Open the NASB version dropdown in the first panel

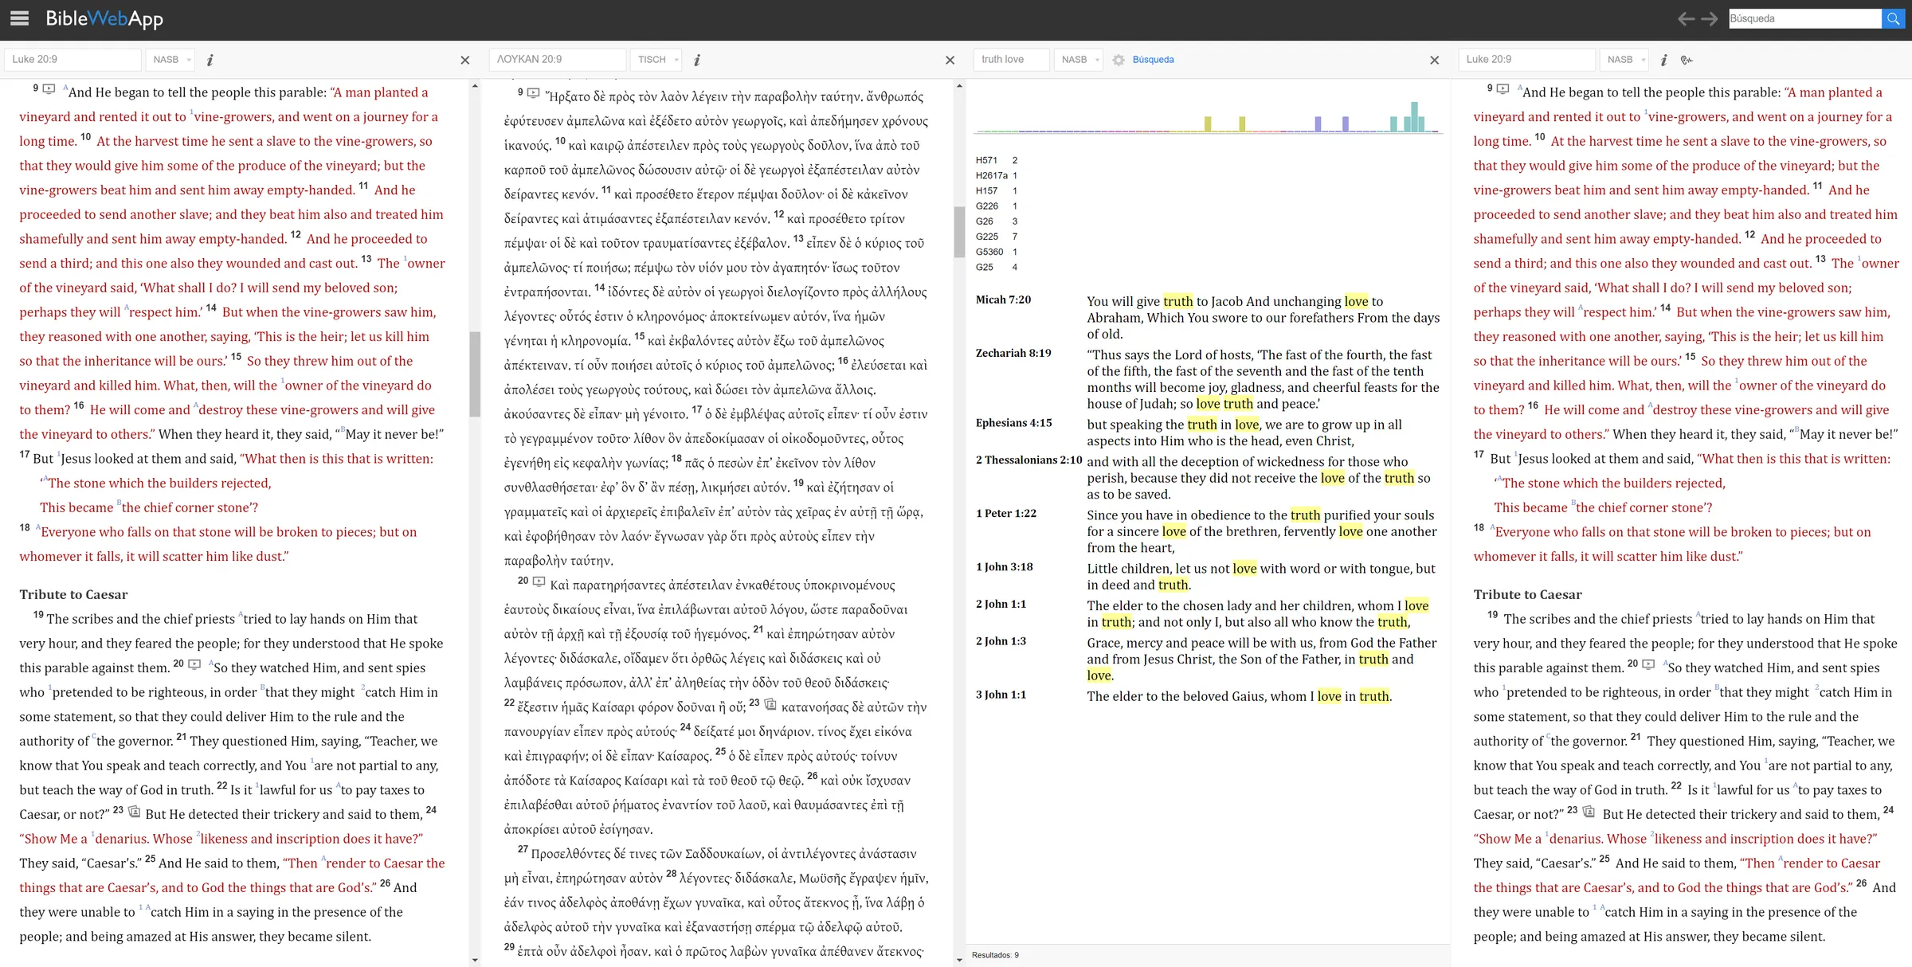tap(170, 59)
